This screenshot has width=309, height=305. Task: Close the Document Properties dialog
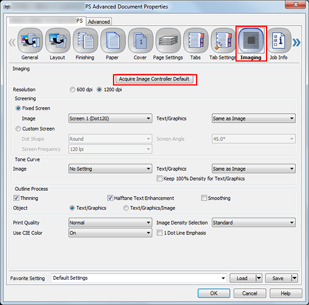pos(296,4)
